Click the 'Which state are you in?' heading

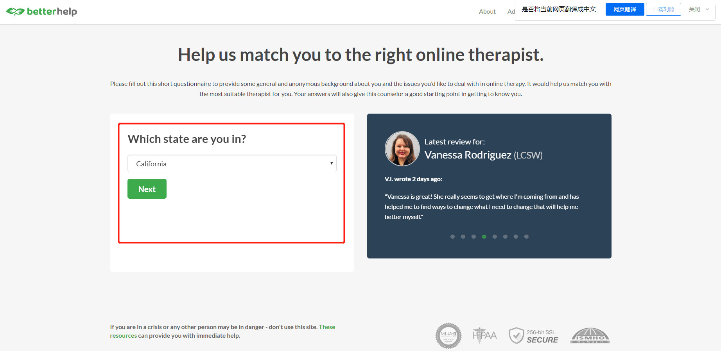coord(187,139)
